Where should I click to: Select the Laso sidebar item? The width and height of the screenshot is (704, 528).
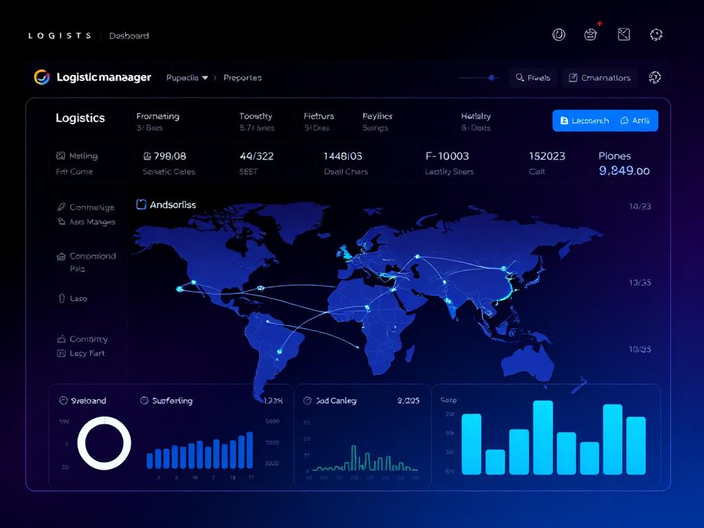[73, 298]
